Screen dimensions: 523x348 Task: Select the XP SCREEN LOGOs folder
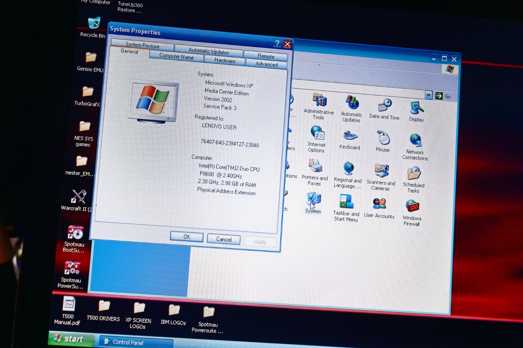[138, 315]
